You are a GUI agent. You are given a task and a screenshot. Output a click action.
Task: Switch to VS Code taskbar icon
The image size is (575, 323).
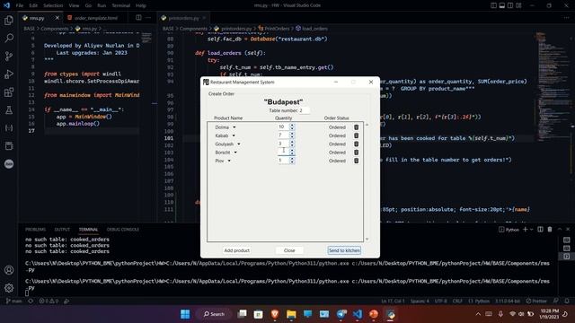click(358, 314)
